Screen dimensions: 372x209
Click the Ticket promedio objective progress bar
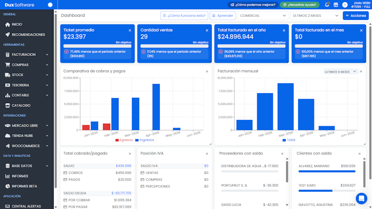click(x=97, y=46)
